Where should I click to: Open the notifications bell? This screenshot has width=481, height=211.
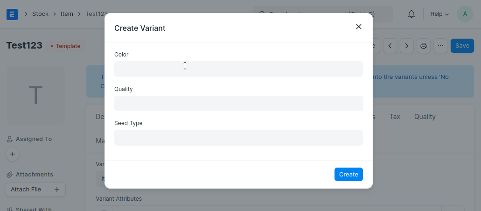(x=411, y=14)
